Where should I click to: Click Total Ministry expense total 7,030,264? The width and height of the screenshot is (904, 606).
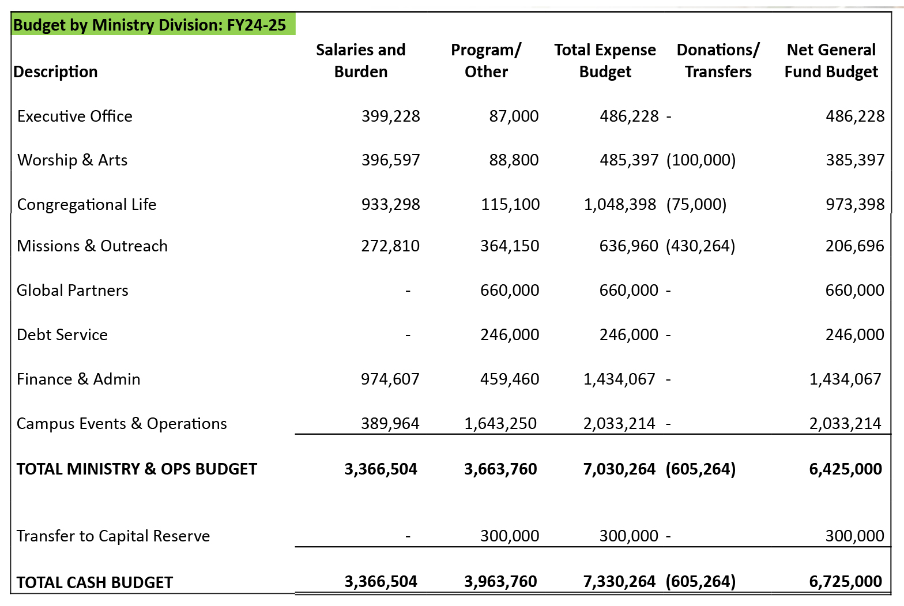[619, 469]
